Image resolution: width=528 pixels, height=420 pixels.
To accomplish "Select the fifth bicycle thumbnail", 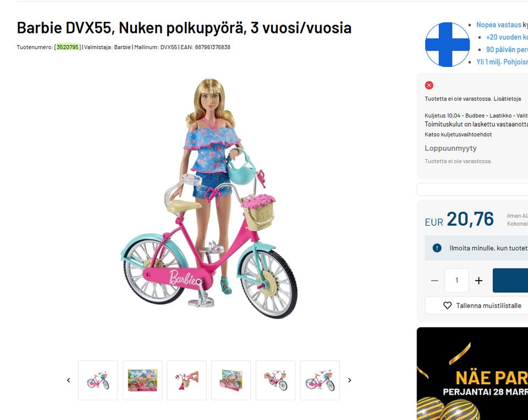I will click(x=276, y=380).
